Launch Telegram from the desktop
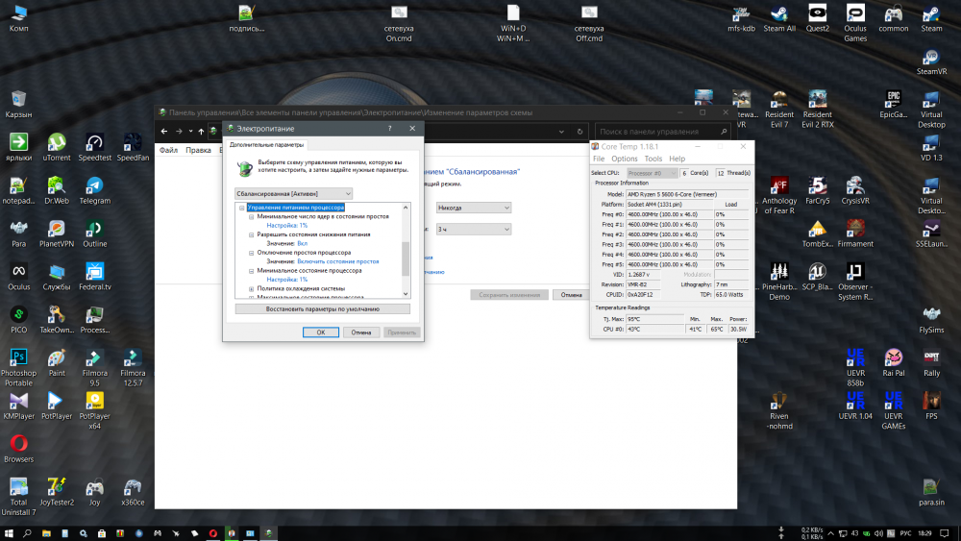 94,186
